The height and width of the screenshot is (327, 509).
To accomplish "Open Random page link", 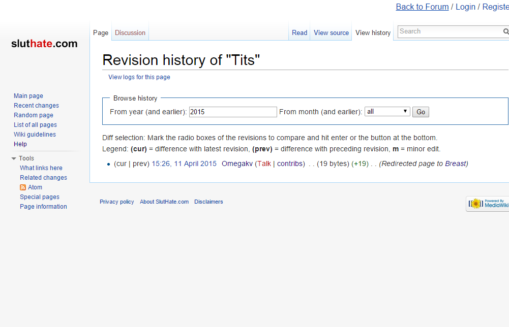I will tap(34, 115).
